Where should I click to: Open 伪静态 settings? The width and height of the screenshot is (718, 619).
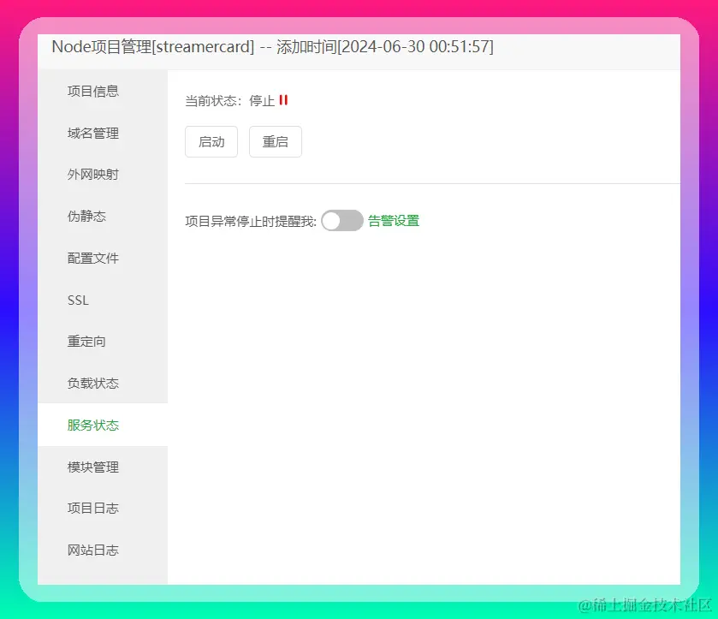click(x=103, y=217)
